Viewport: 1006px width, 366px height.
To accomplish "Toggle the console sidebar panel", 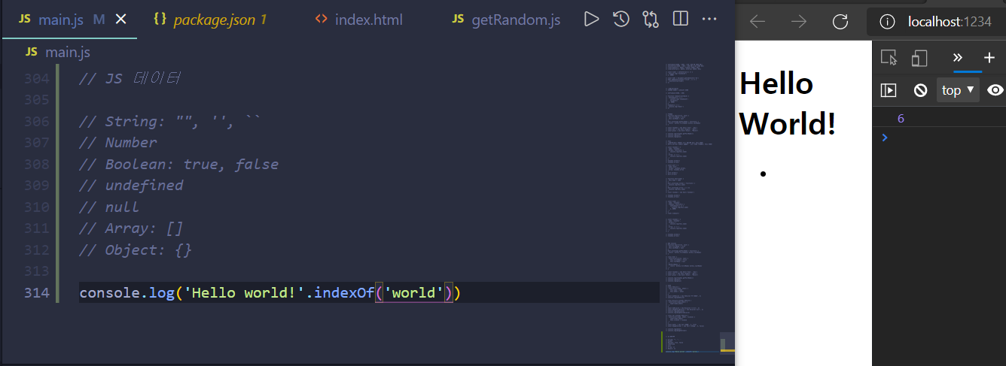I will [889, 90].
